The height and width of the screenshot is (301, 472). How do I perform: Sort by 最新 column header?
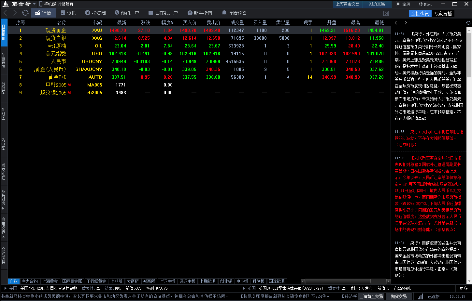point(122,22)
